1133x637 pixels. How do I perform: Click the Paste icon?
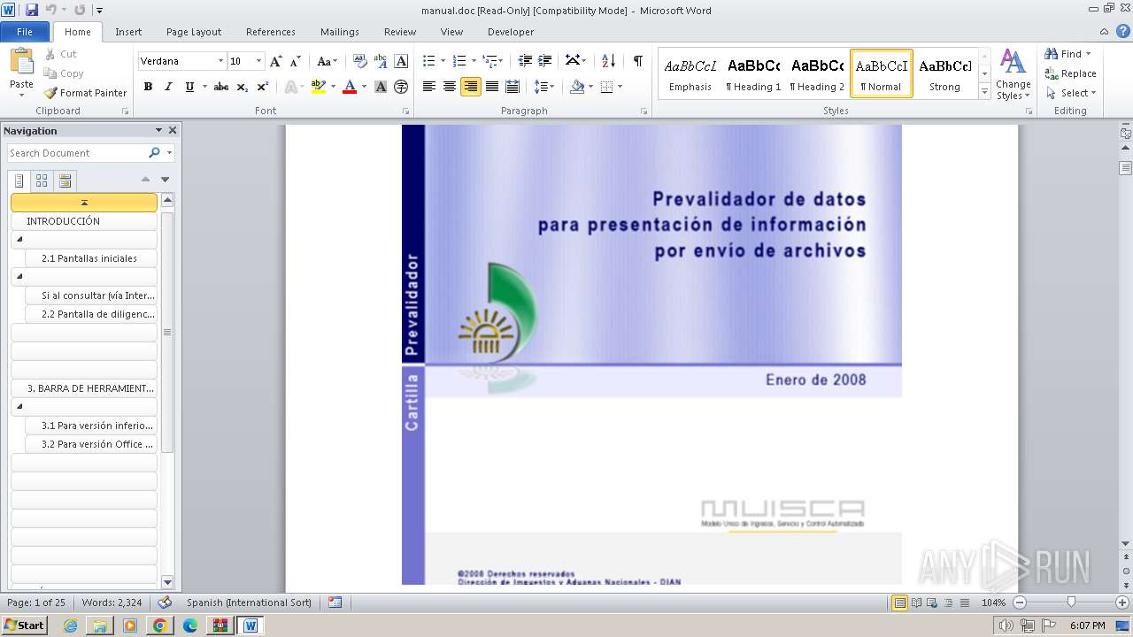coord(21,62)
